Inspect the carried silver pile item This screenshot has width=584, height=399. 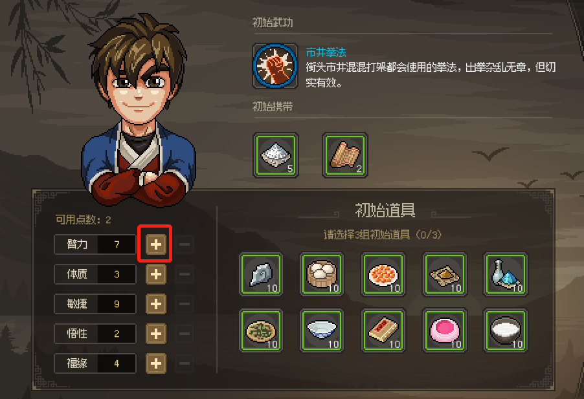(x=276, y=155)
